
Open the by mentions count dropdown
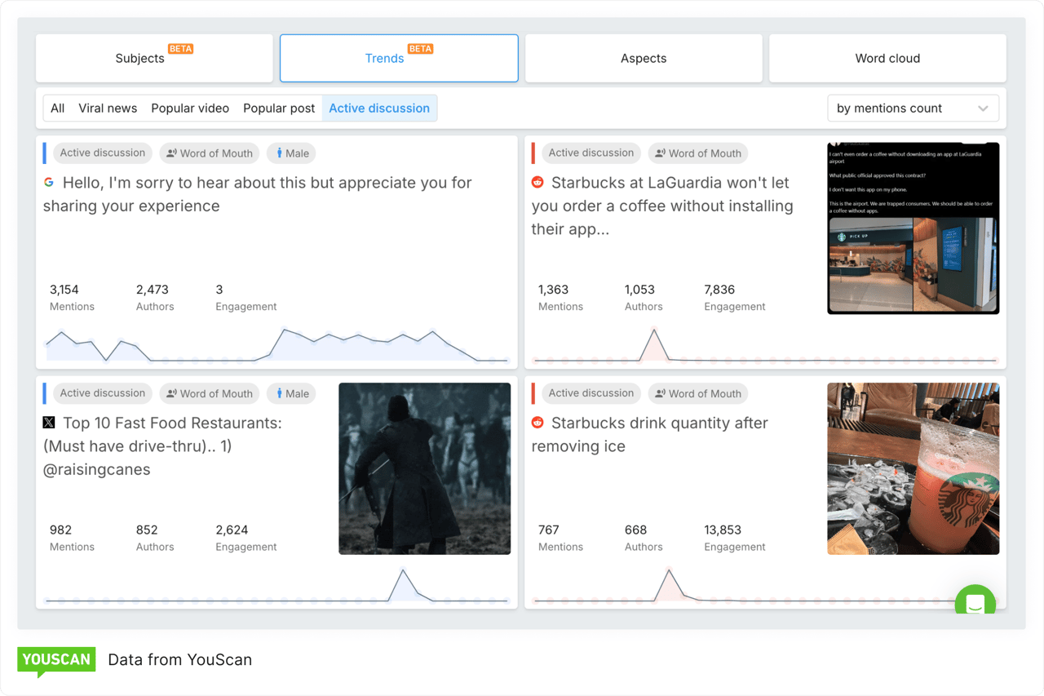pyautogui.click(x=913, y=108)
